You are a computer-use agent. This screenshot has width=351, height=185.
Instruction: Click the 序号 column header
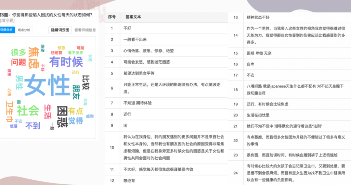pos(112,17)
